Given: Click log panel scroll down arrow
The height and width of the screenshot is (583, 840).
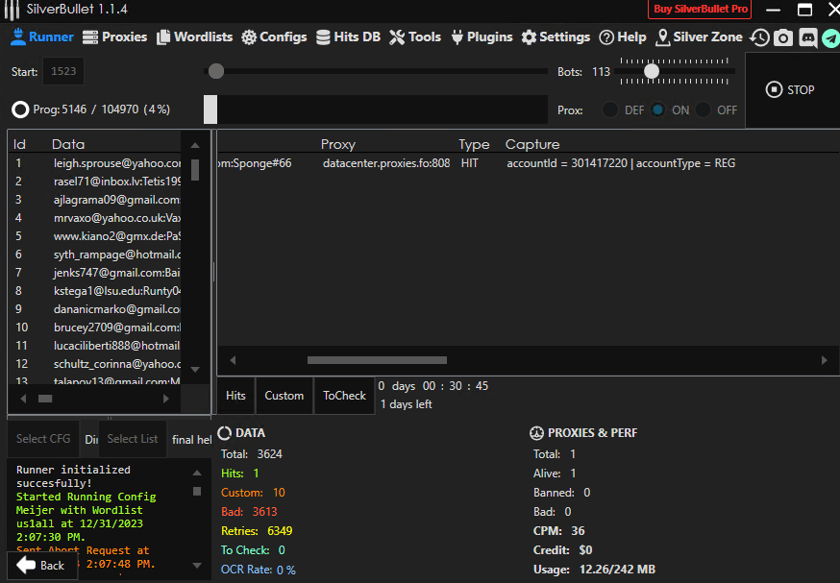Looking at the screenshot, I should pos(197,566).
